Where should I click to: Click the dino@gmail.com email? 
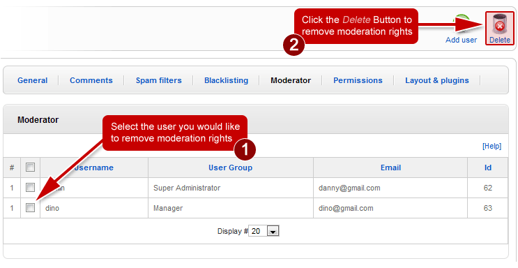point(346,209)
